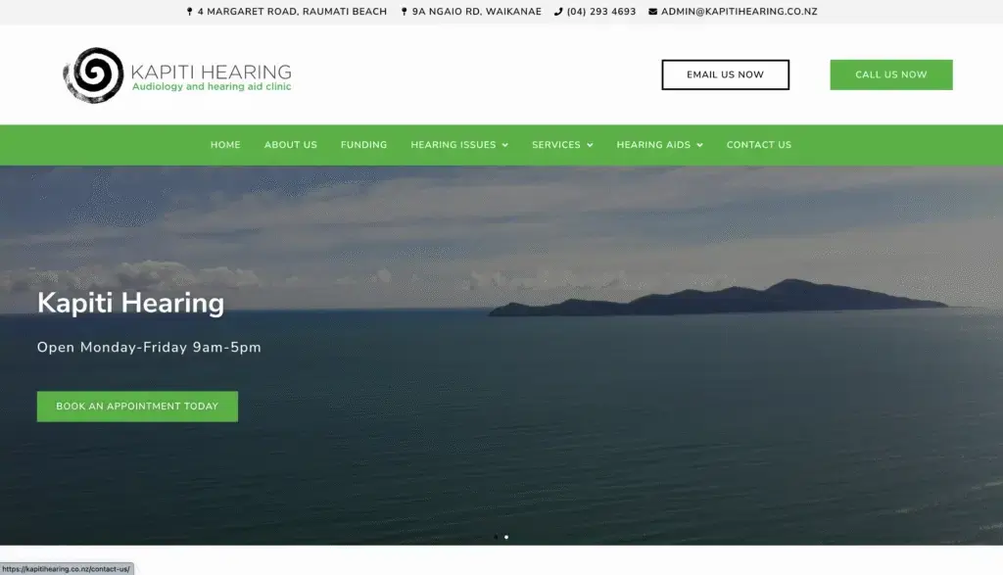Open the Services menu chevron

tap(591, 144)
